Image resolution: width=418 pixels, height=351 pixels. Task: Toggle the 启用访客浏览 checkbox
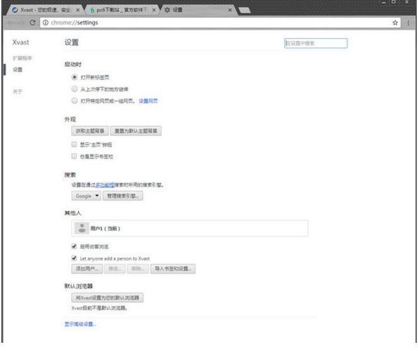coord(74,246)
